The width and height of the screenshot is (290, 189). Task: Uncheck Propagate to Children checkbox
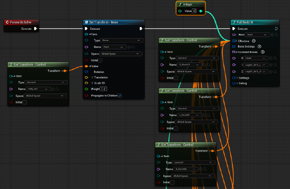pos(120,95)
